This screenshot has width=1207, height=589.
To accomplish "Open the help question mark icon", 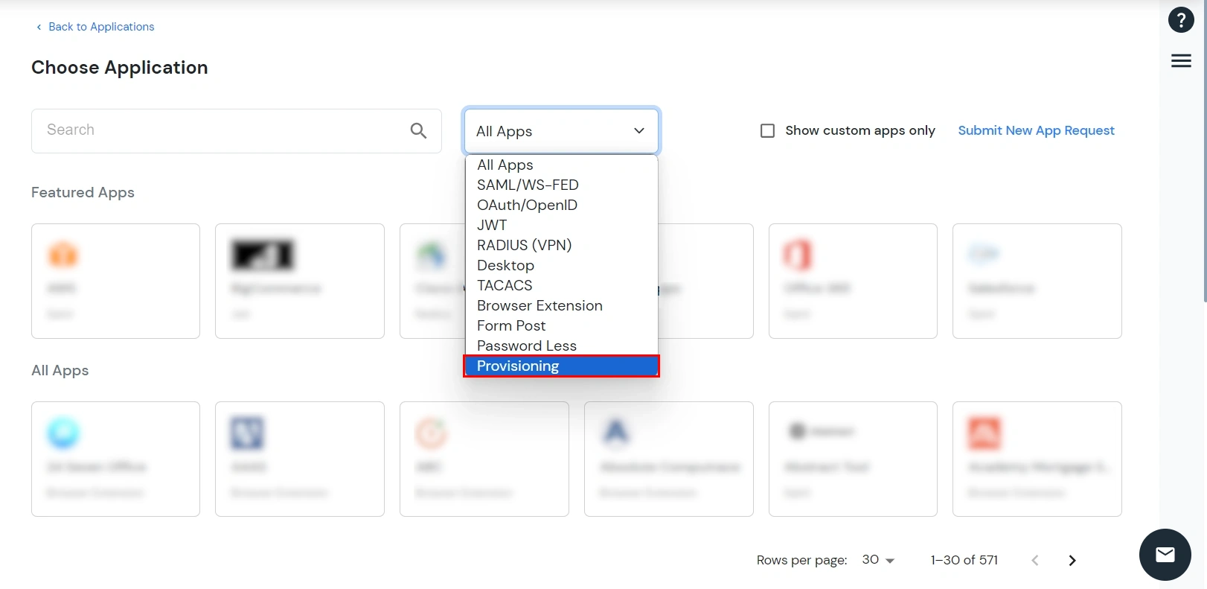I will pyautogui.click(x=1181, y=20).
